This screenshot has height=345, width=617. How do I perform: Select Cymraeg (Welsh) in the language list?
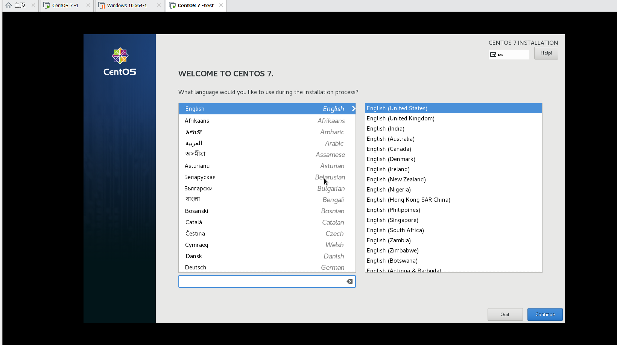[267, 245]
